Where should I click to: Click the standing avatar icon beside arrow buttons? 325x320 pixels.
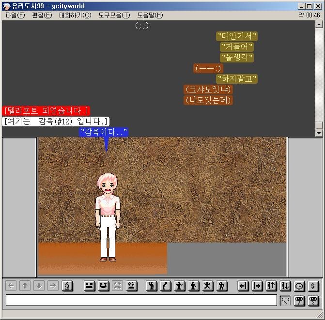(67, 286)
